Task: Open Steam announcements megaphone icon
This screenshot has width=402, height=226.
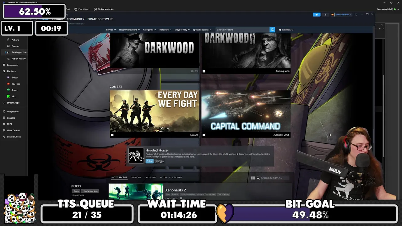Action: pyautogui.click(x=317, y=14)
